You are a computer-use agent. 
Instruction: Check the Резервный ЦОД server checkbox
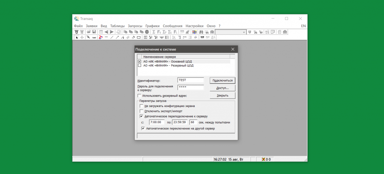139,65
